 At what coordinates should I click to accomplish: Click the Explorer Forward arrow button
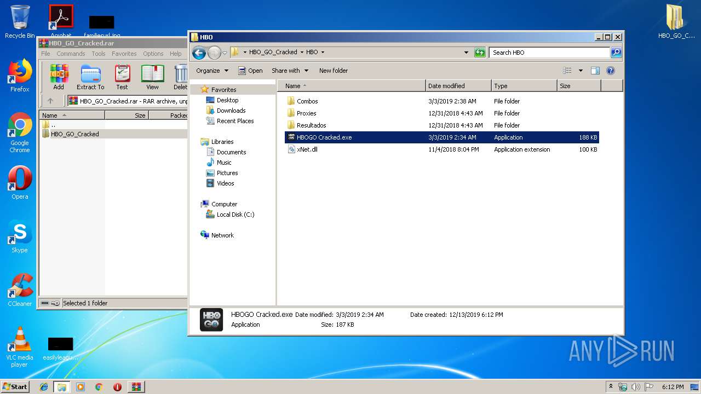click(x=214, y=53)
